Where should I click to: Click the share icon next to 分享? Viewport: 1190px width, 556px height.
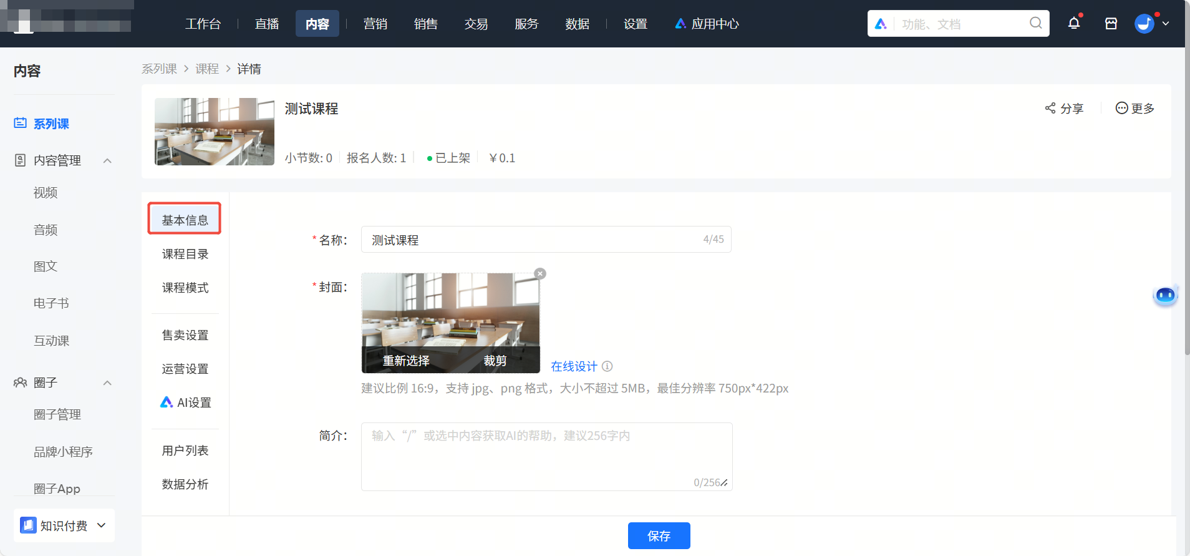(x=1050, y=108)
